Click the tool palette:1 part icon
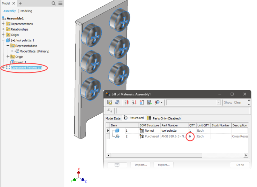 tap(8, 40)
